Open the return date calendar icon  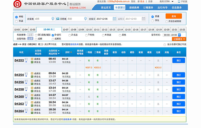point(143,19)
